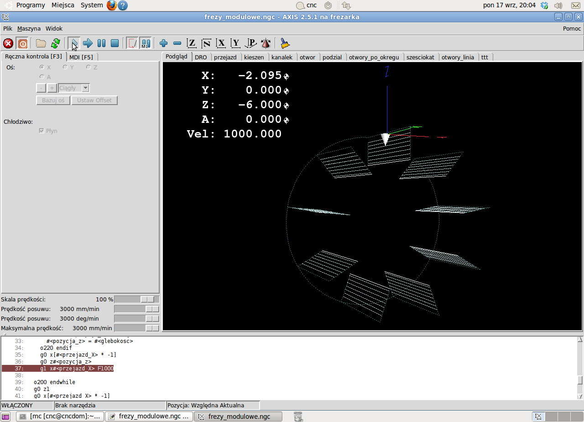Reload the current file

[55, 43]
